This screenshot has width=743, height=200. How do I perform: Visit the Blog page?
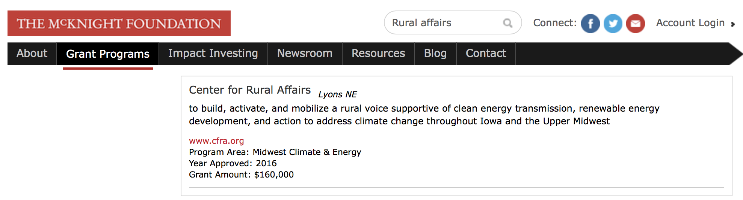coord(435,54)
